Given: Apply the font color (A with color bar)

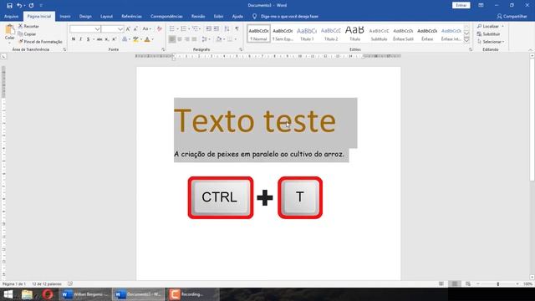Looking at the screenshot, I should click(x=147, y=39).
